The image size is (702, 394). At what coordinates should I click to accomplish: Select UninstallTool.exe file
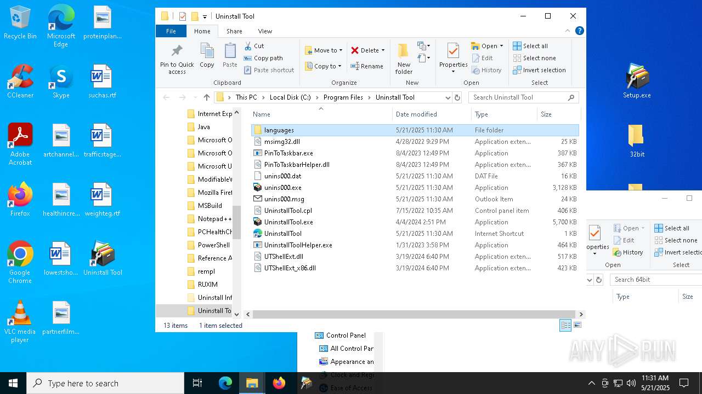(415, 222)
